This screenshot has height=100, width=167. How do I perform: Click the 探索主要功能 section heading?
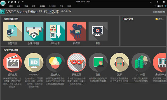pyautogui.click(x=11, y=50)
